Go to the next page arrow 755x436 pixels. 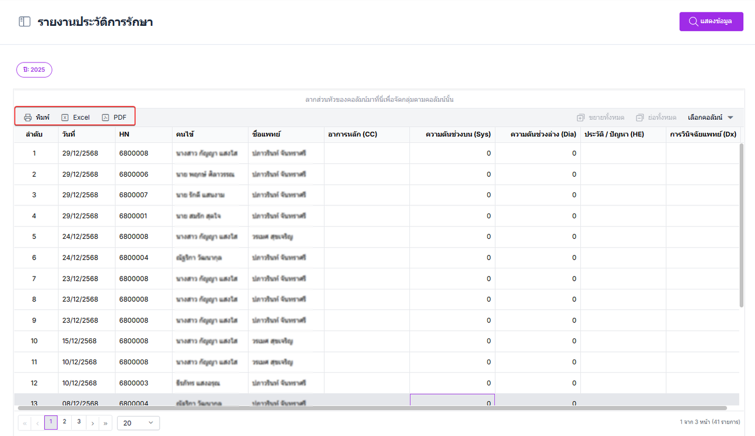point(93,423)
